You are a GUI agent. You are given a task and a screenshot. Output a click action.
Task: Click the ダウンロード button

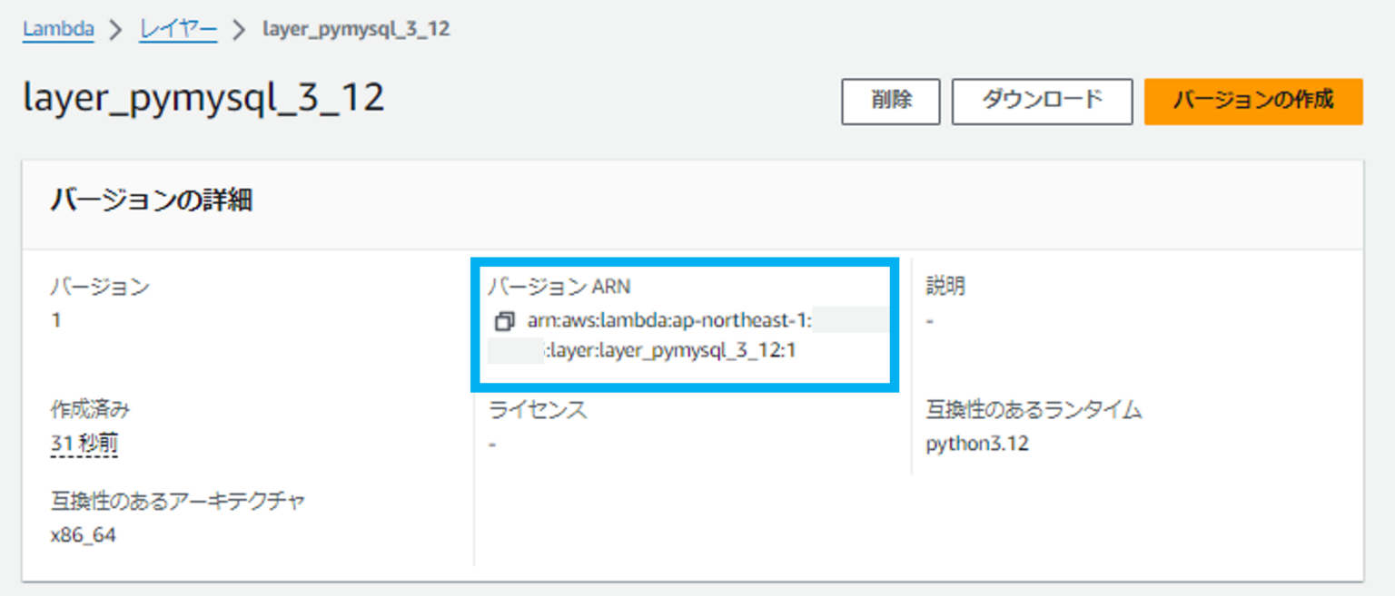[x=1042, y=101]
